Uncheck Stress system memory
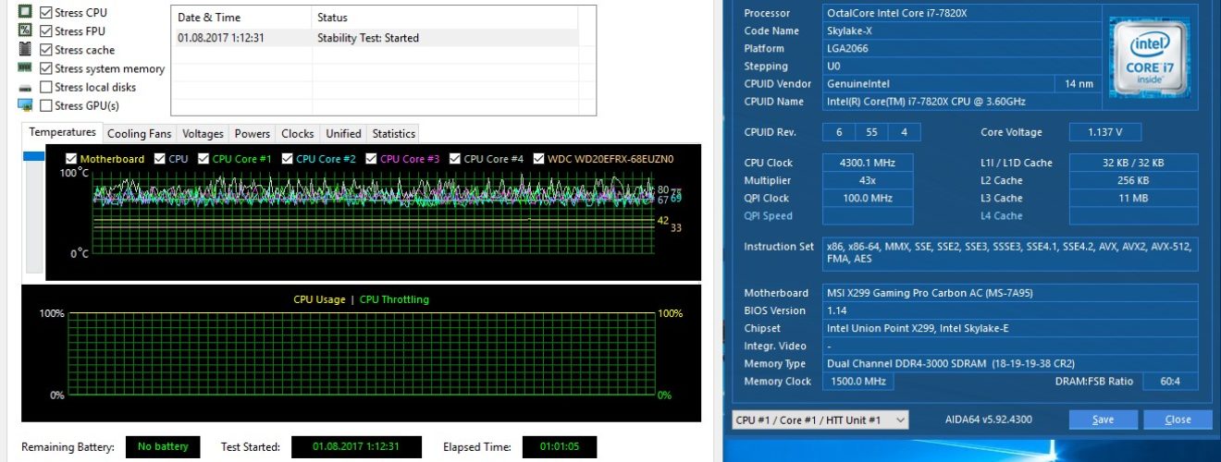 [x=45, y=68]
